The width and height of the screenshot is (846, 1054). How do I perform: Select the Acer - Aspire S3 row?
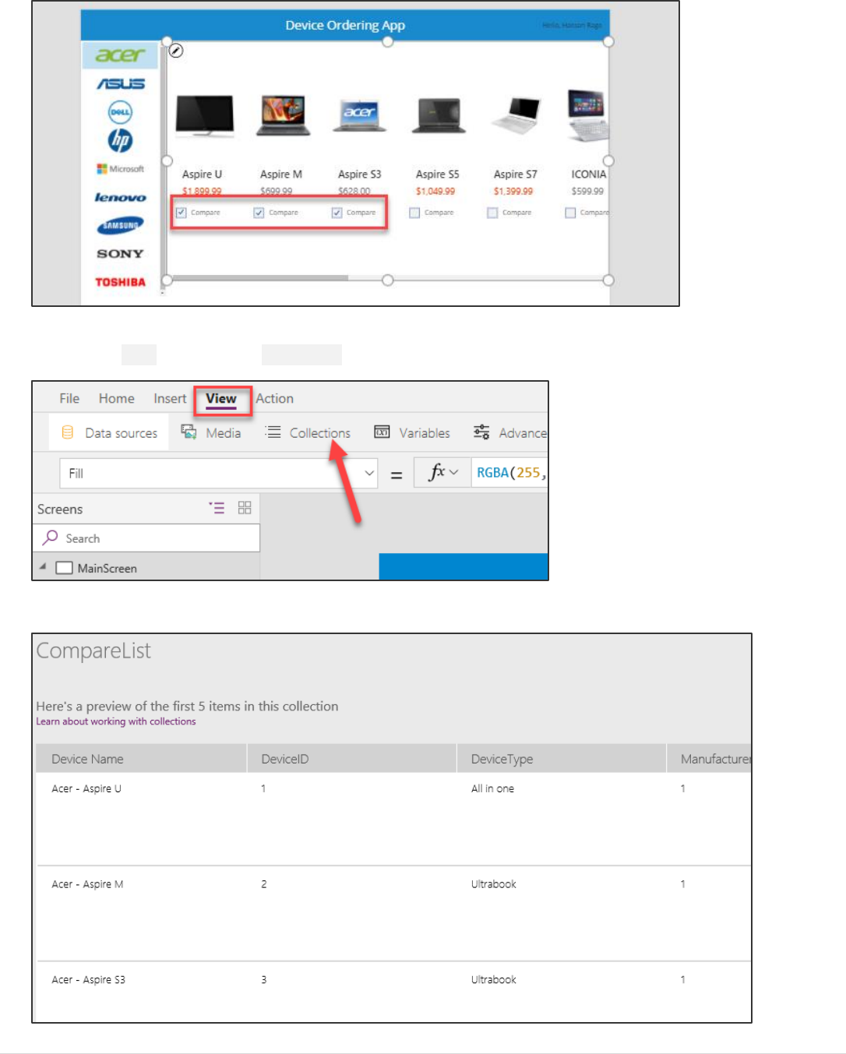click(394, 991)
